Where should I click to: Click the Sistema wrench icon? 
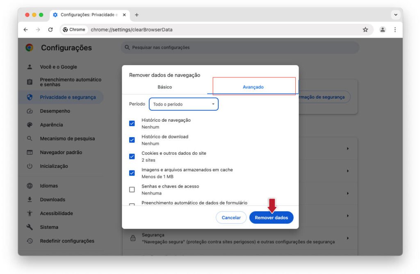pyautogui.click(x=30, y=227)
